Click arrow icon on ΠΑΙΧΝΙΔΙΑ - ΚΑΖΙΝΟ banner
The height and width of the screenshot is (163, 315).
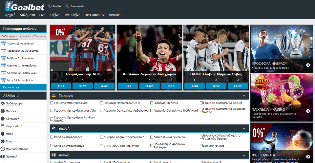pyautogui.click(x=308, y=111)
